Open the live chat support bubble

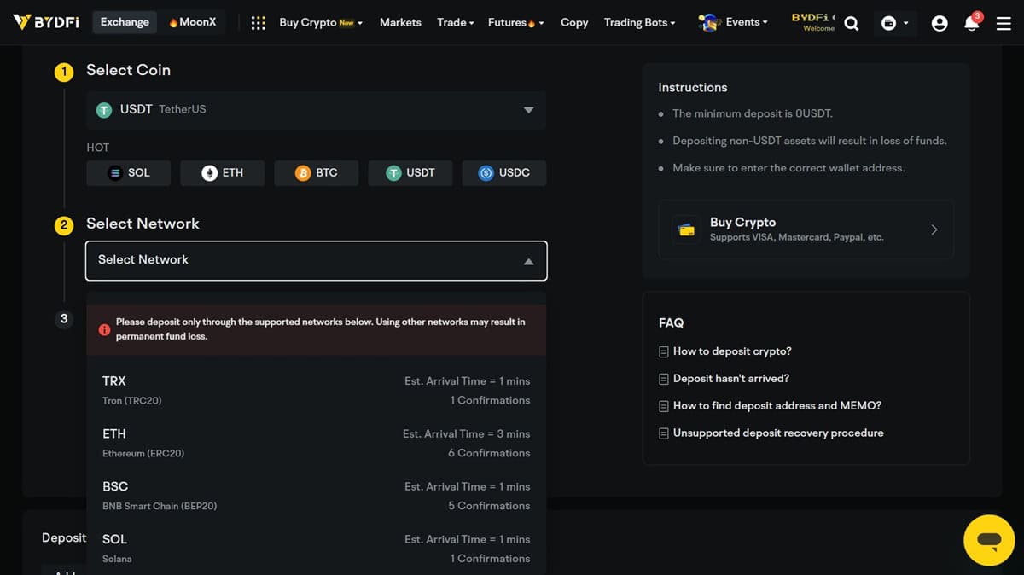click(x=989, y=540)
